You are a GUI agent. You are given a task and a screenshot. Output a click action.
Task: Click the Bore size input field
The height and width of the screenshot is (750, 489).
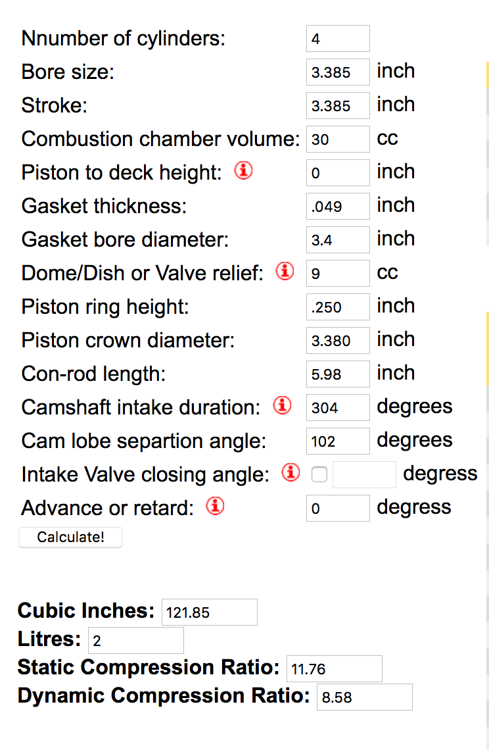338,72
